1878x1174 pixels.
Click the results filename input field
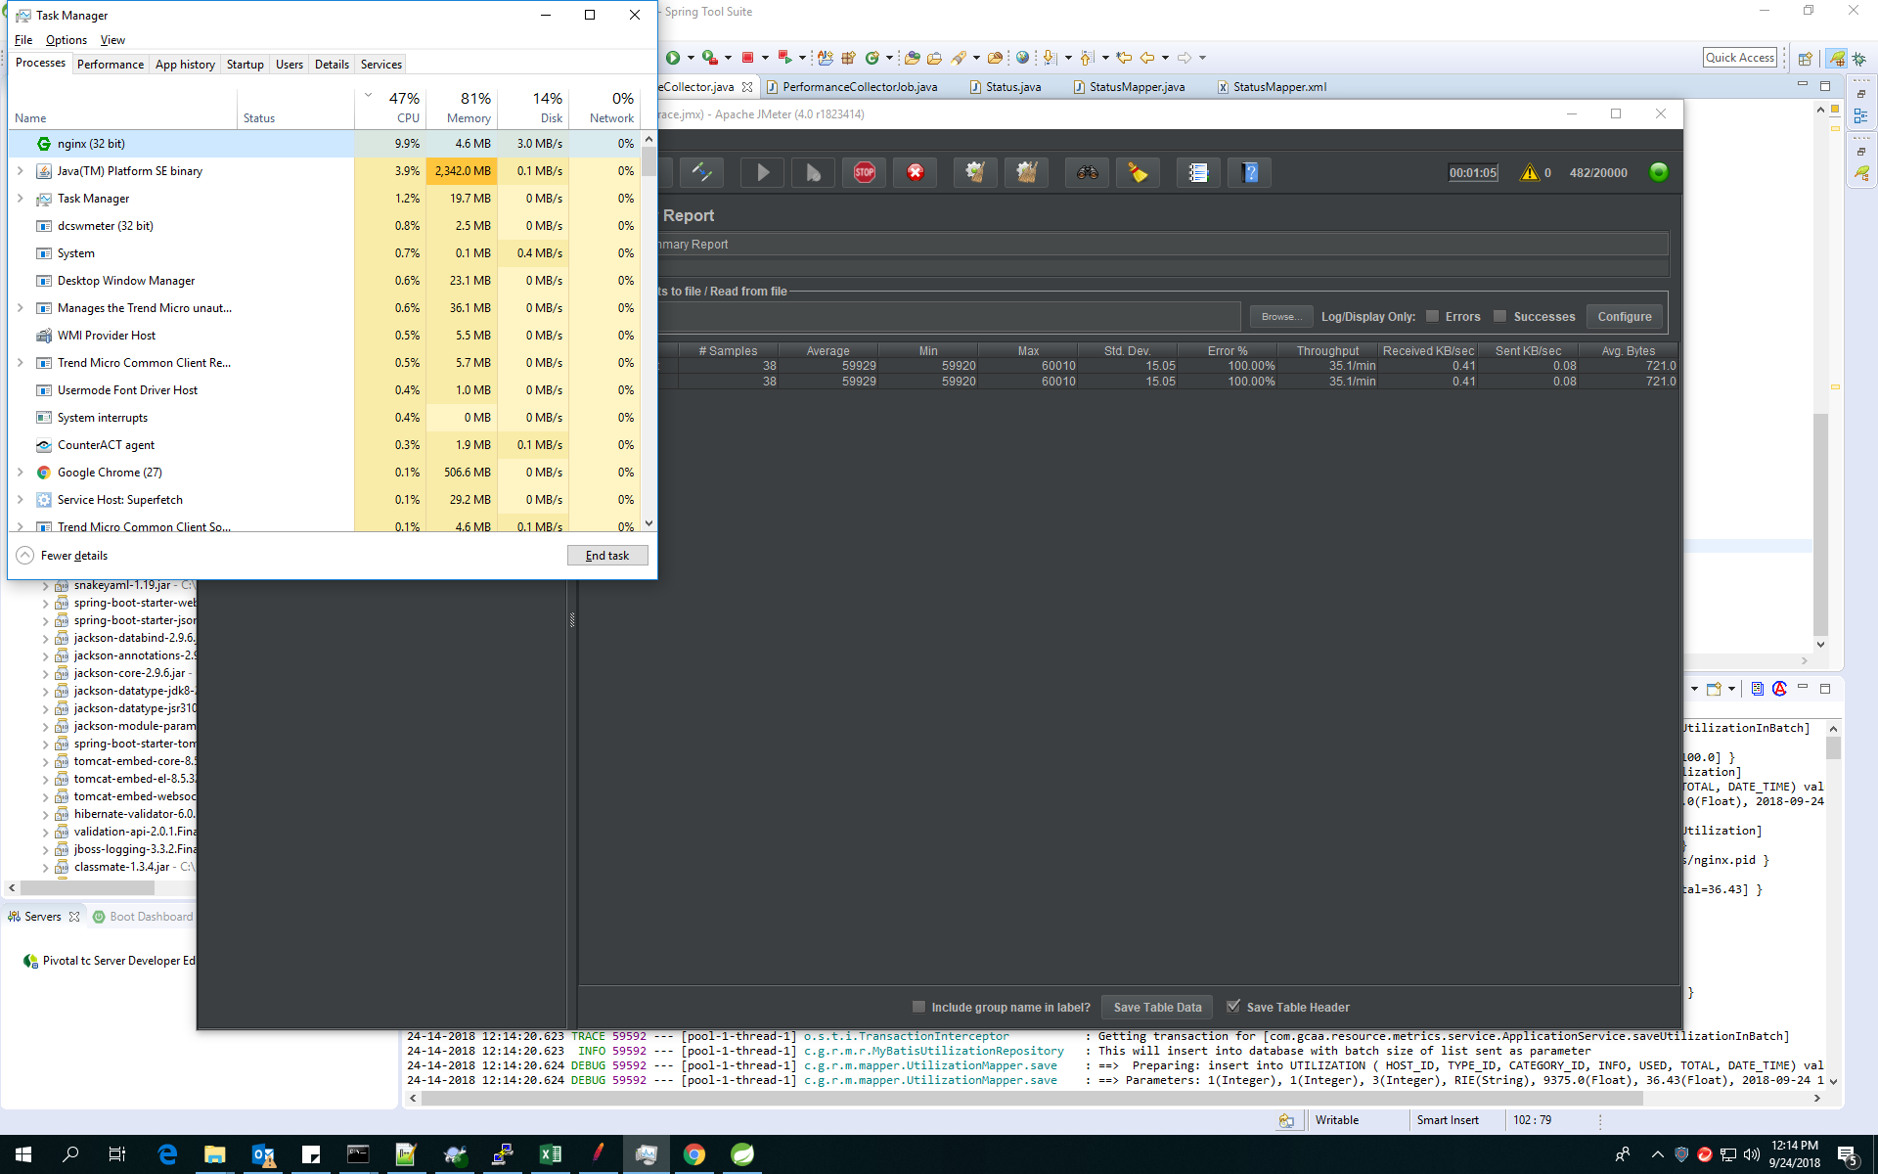point(949,316)
